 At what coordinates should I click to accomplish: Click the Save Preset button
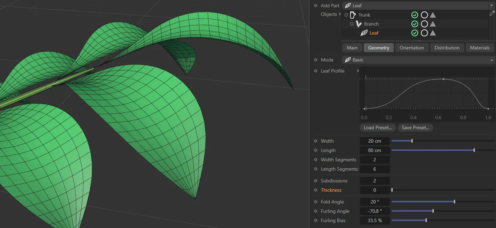(415, 127)
